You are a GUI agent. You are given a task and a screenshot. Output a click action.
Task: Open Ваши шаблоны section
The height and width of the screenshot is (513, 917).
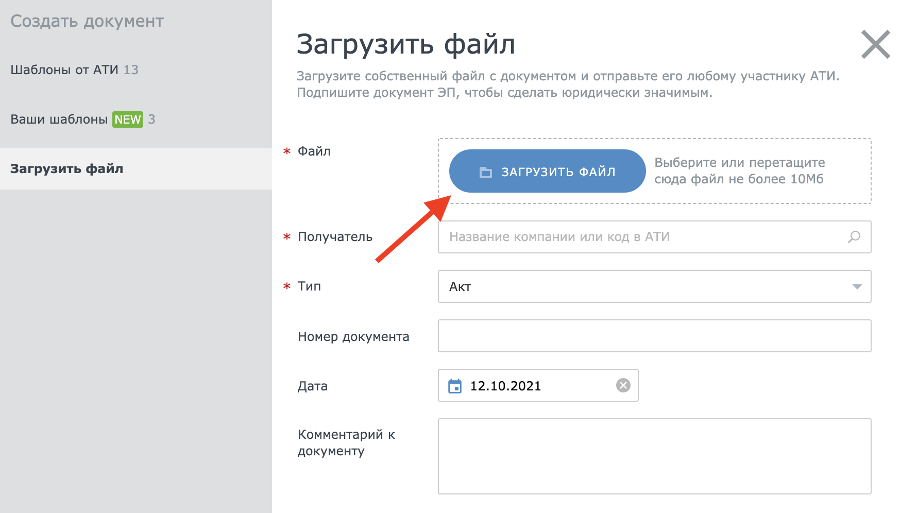pos(82,119)
